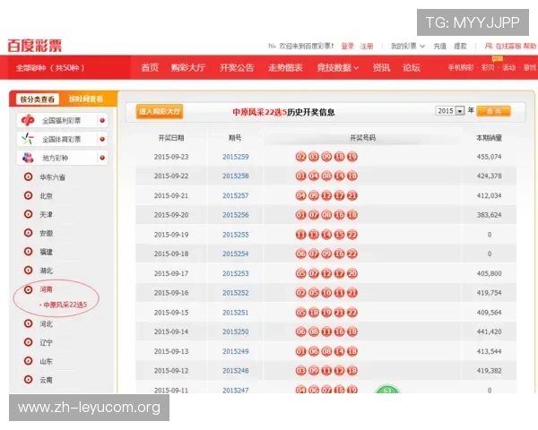
Task: Click sales amount 455,074
Action: 489,157
